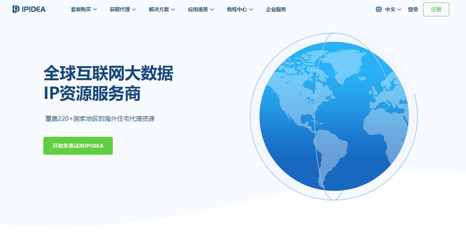Expand the 教程中心 chevron
Image resolution: width=466 pixels, height=242 pixels.
pyautogui.click(x=251, y=9)
